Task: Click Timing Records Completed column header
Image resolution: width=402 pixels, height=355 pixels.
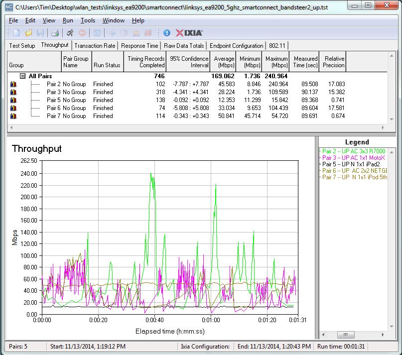Action: click(x=145, y=62)
